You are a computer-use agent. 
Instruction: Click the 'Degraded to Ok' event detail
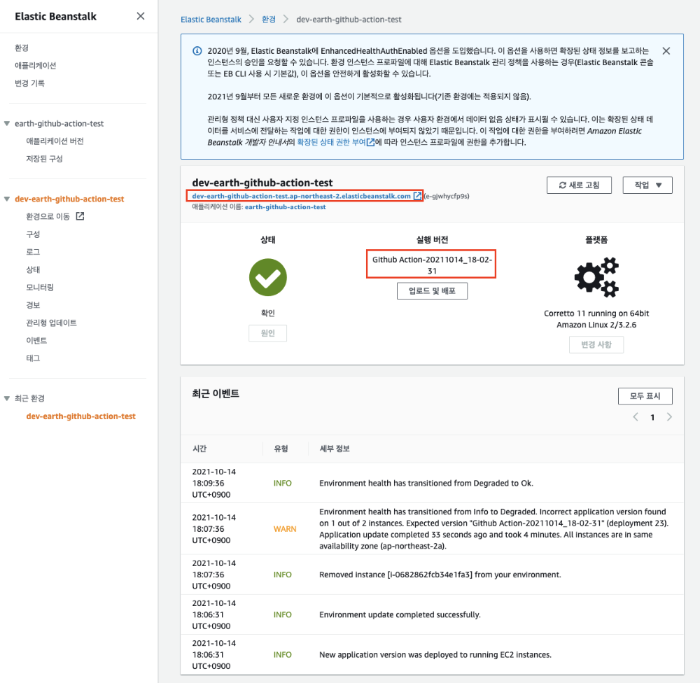point(426,484)
